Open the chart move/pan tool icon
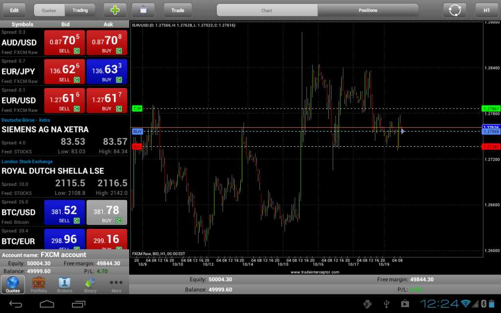Viewport: 501px width, 313px height. tap(143, 10)
